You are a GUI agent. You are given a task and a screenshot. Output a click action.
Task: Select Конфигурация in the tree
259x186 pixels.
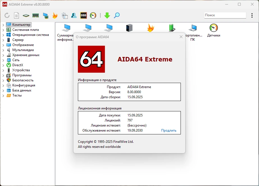[21, 85]
